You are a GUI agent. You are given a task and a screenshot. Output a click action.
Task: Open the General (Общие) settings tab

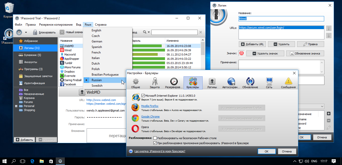(x=136, y=83)
